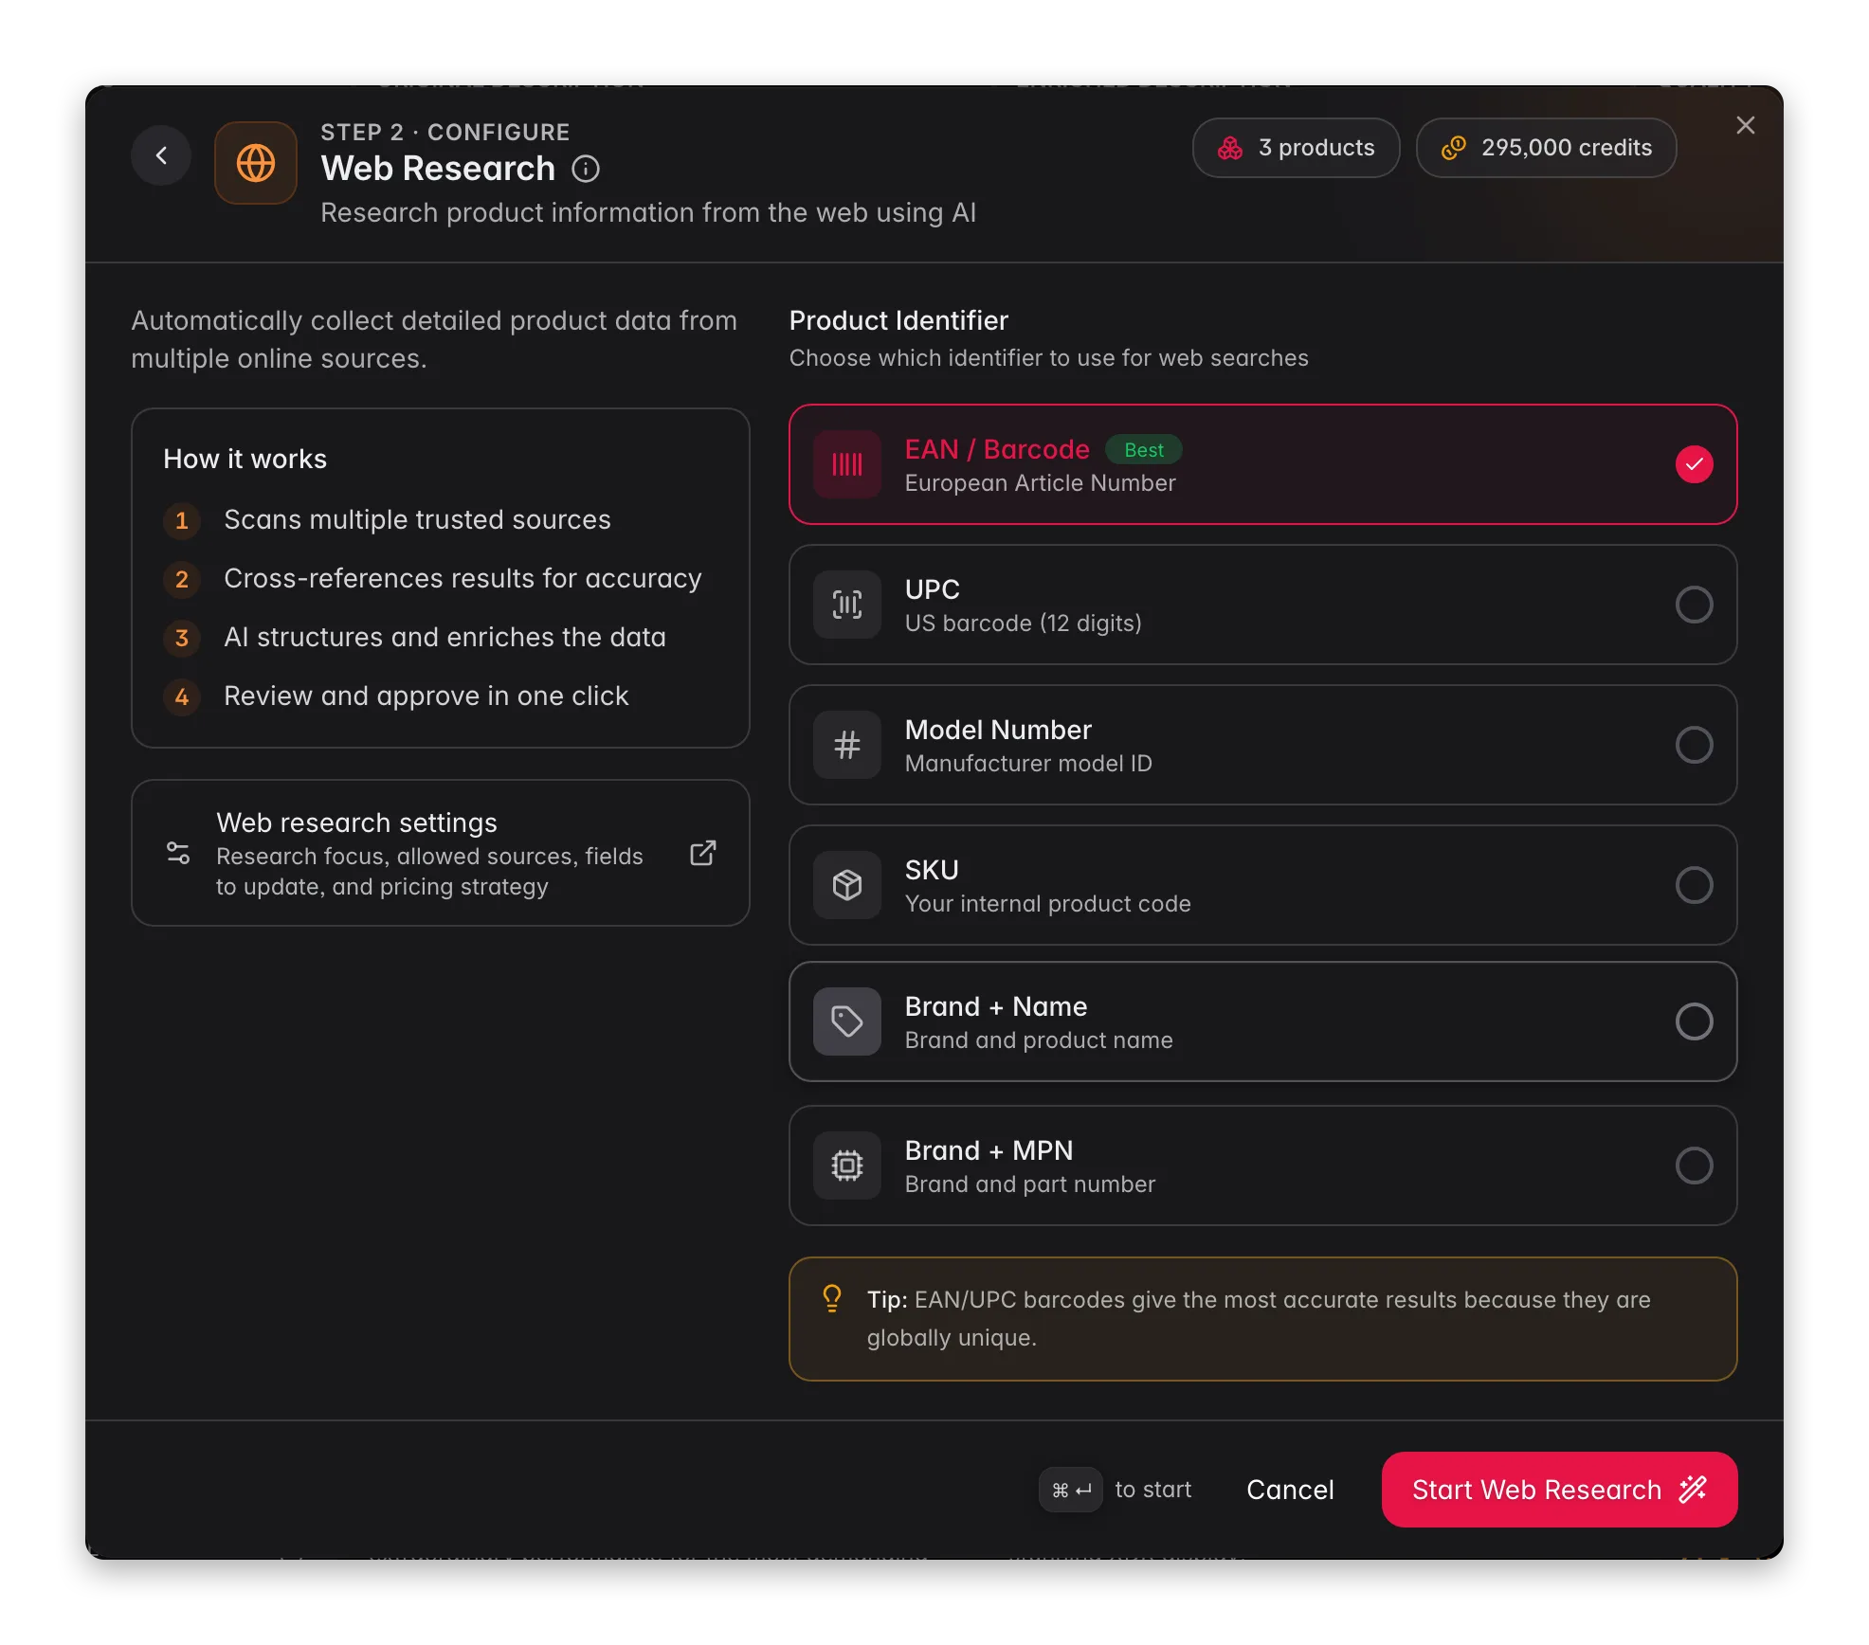The image size is (1869, 1645).
Task: Click the Cancel button
Action: (1290, 1490)
